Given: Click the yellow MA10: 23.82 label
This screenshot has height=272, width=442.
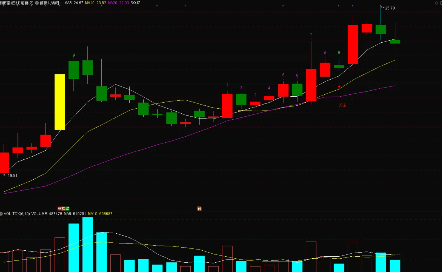Looking at the screenshot, I should tap(95, 3).
